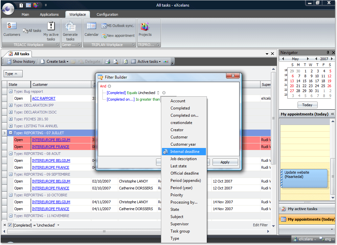This screenshot has height=245, width=337.
Task: Remove the Completed Equals Unchecked condition
Action: (x=164, y=93)
